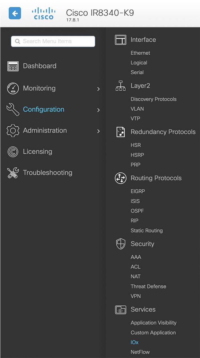The image size is (200, 358).
Task: Click the Routing Protocols icon
Action: coord(121,178)
